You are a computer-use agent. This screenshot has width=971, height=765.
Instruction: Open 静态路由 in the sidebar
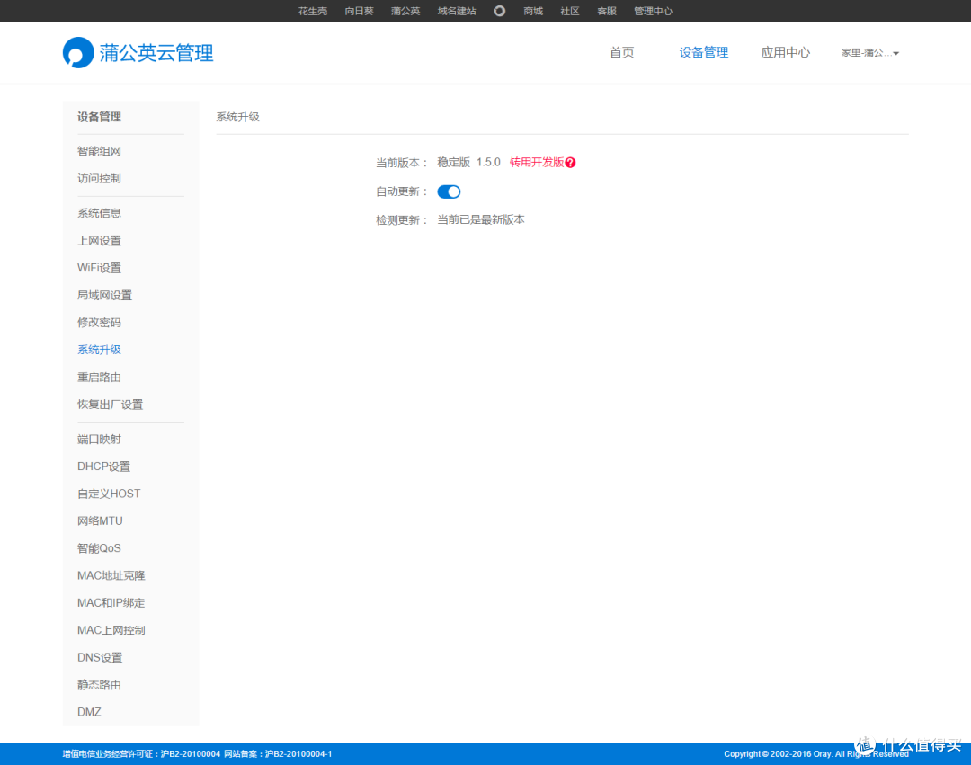click(x=99, y=684)
